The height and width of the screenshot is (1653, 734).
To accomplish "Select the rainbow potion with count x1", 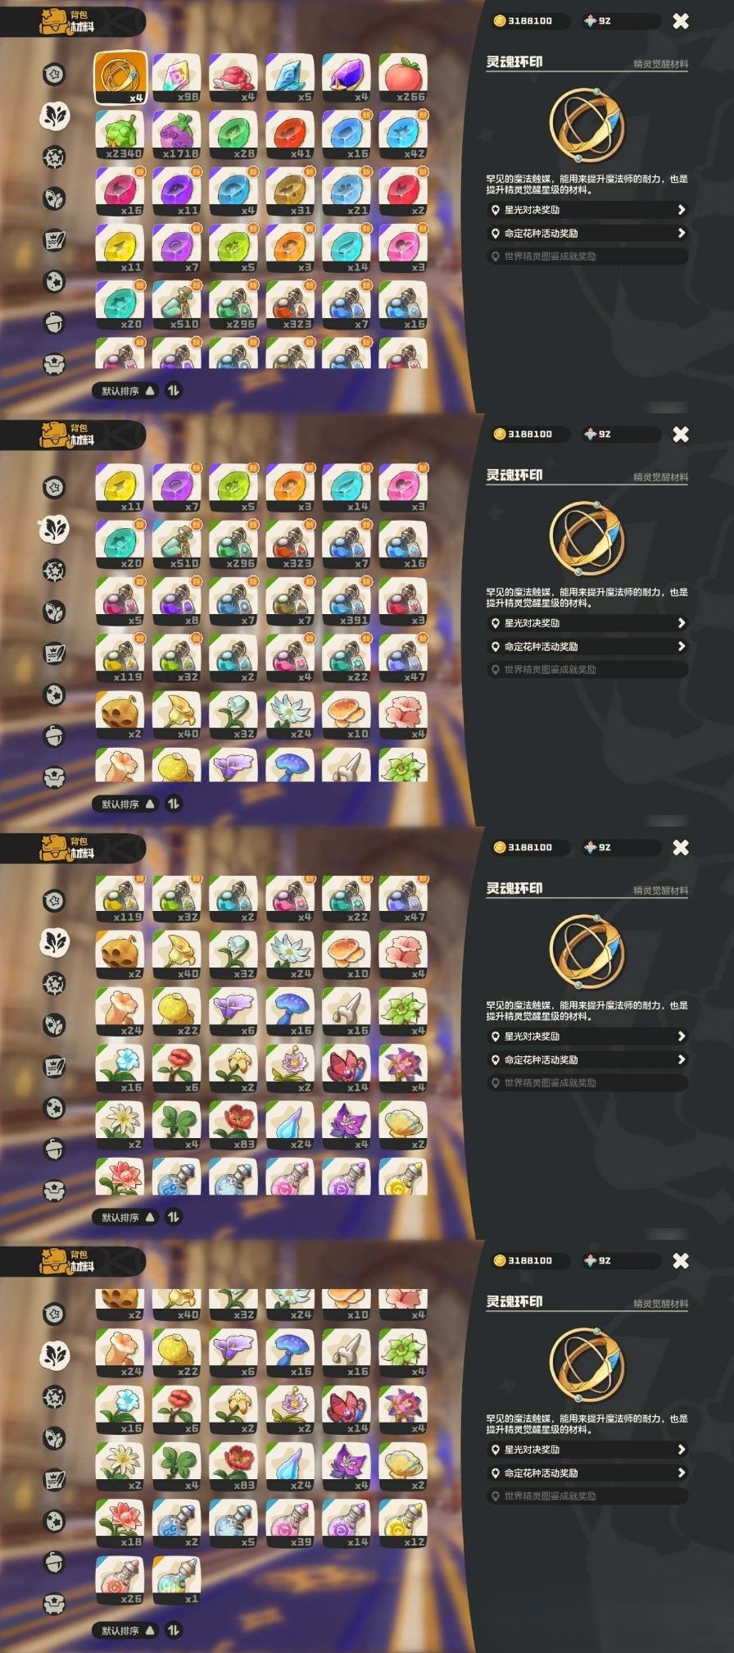I will 178,1580.
